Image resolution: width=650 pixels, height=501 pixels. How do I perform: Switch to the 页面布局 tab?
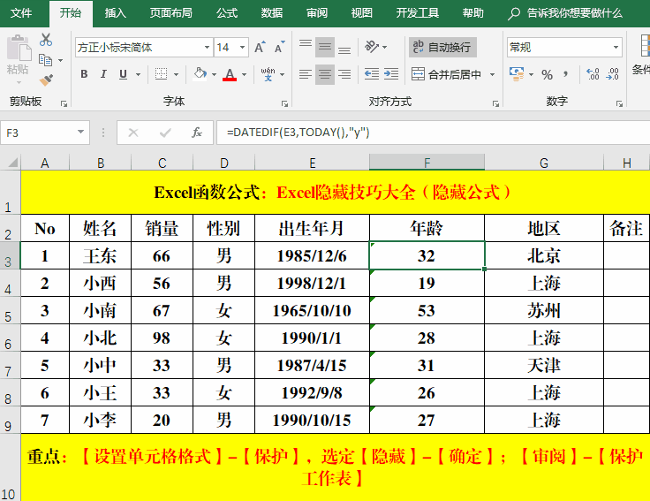pyautogui.click(x=170, y=13)
